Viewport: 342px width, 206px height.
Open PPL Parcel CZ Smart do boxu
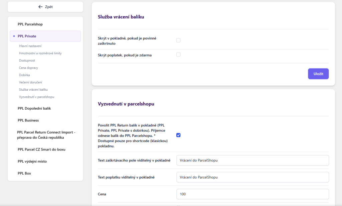(41, 149)
